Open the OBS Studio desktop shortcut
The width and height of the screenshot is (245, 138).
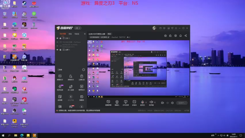(x=14, y=112)
